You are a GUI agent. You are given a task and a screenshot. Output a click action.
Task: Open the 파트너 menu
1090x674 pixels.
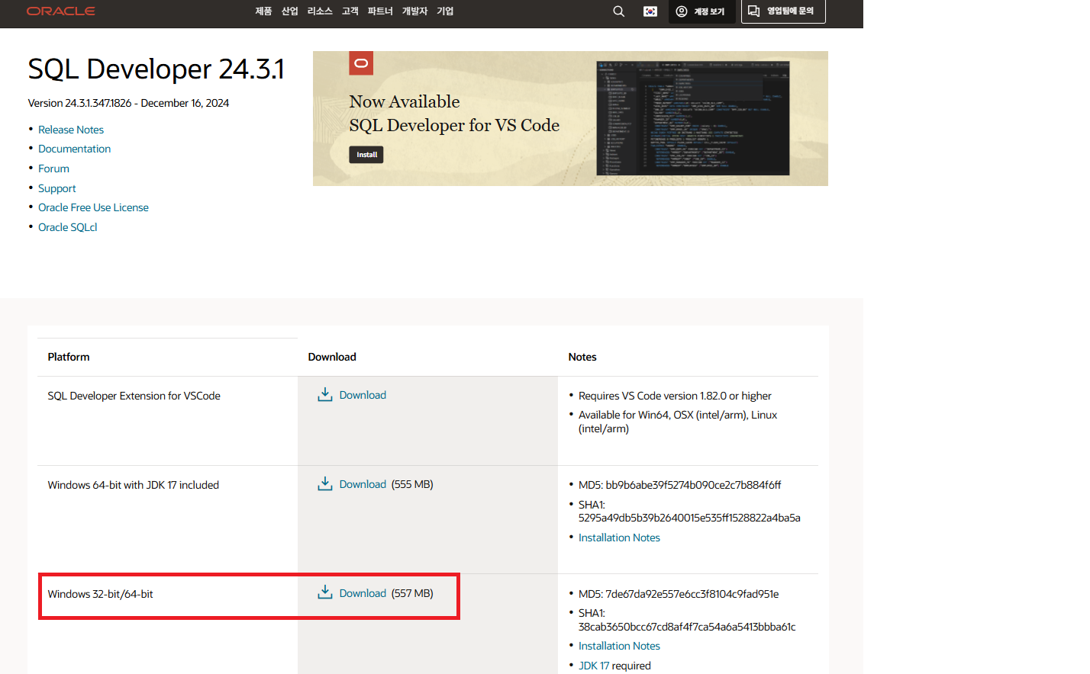[380, 11]
